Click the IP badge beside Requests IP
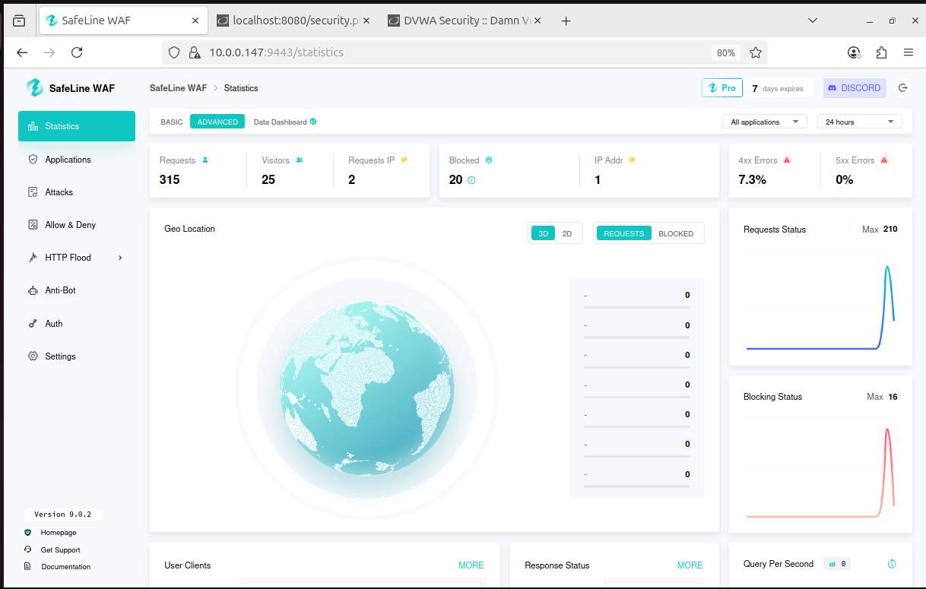The width and height of the screenshot is (926, 589). 404,160
